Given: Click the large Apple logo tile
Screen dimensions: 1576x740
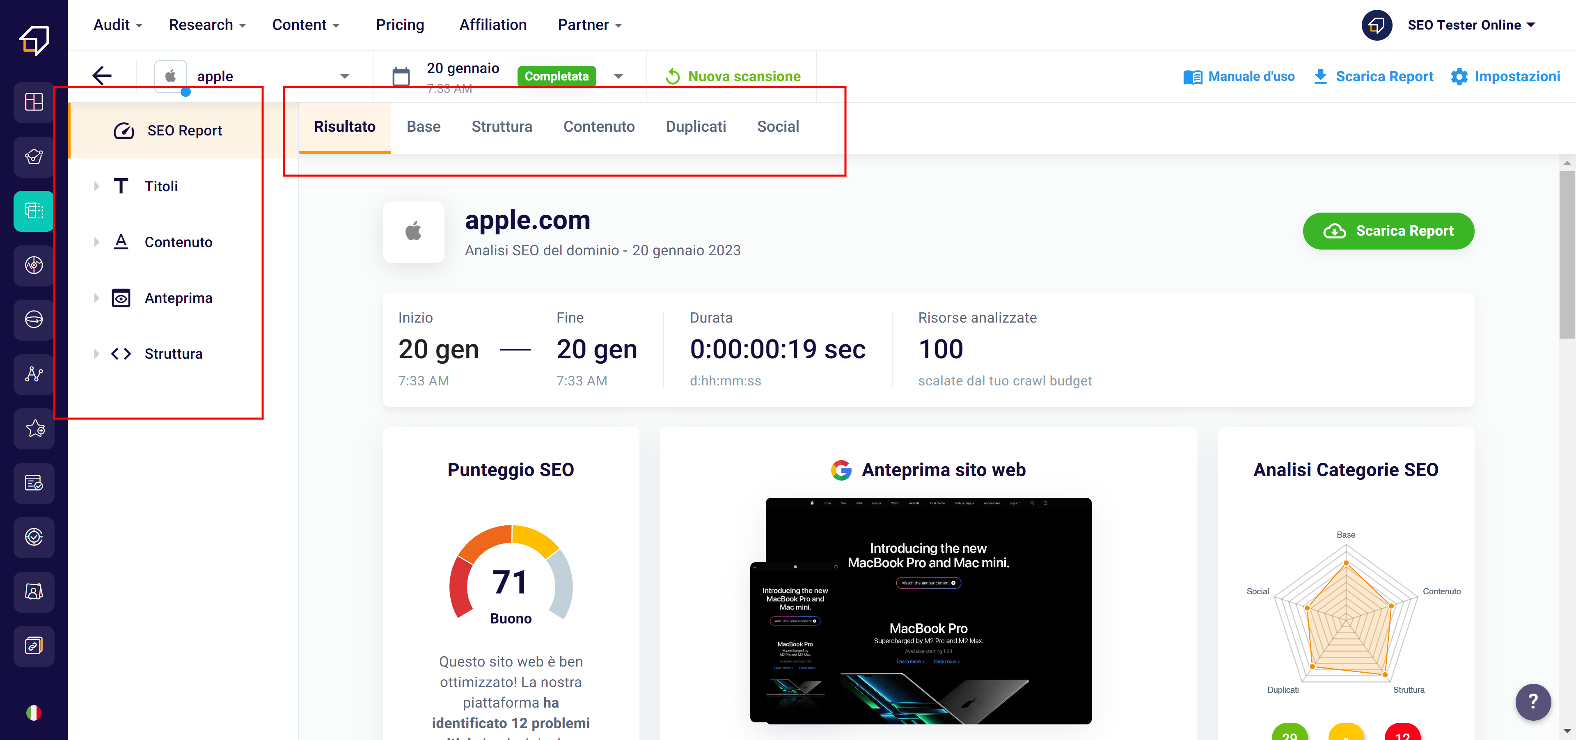Looking at the screenshot, I should tap(414, 232).
